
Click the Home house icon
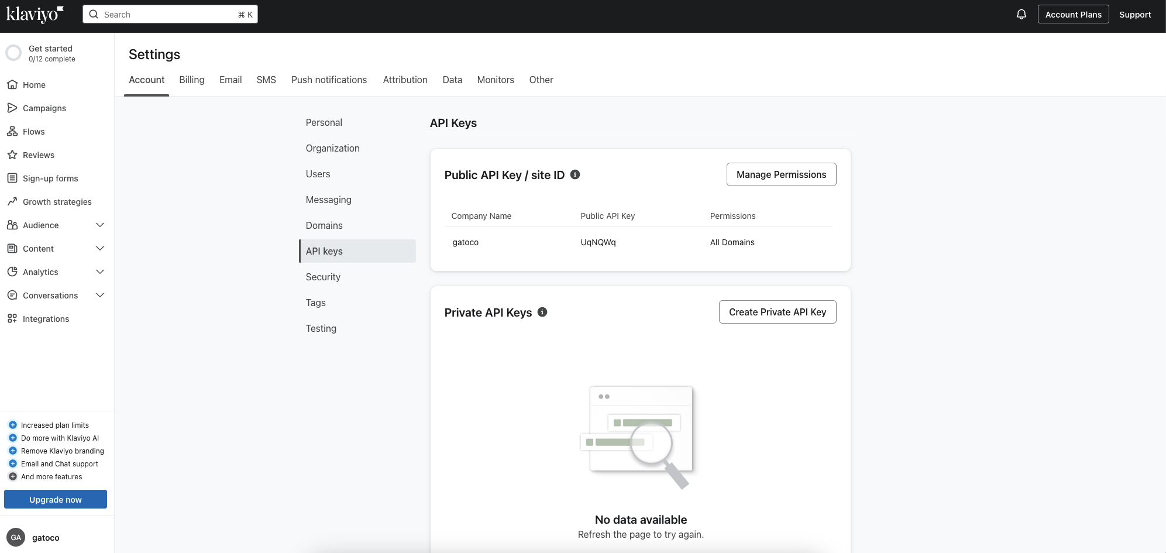coord(12,85)
